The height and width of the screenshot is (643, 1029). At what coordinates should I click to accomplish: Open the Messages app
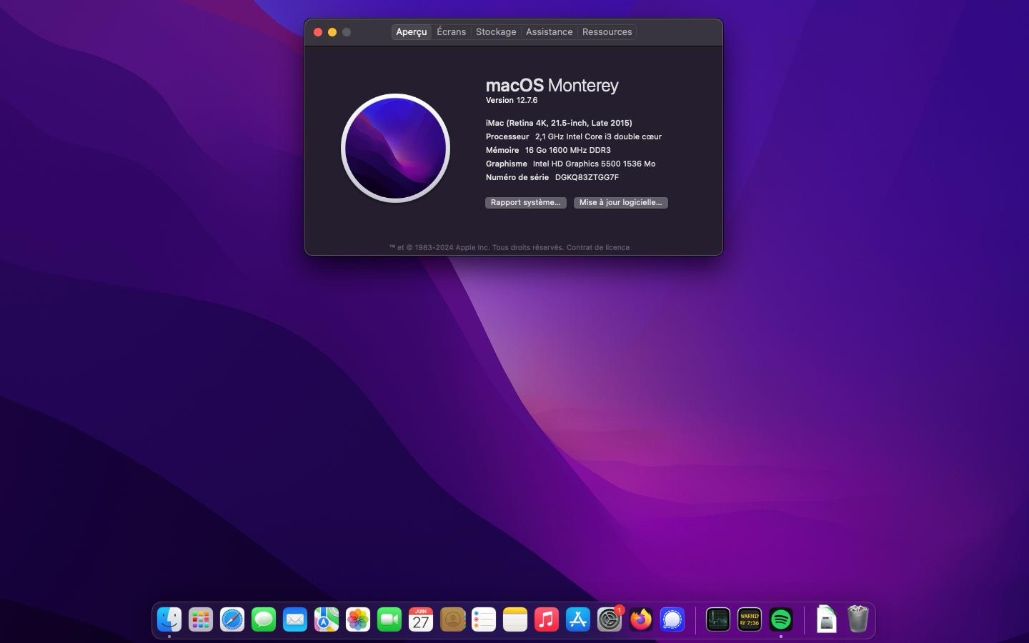click(264, 619)
